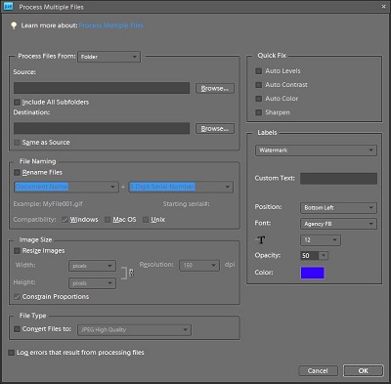Click the Custom Text input field

[338, 179]
